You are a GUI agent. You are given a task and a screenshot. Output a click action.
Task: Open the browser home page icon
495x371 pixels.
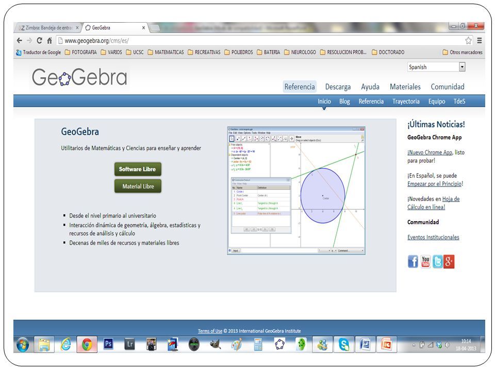pyautogui.click(x=49, y=40)
